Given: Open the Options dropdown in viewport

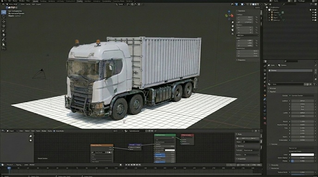Looking at the screenshot, I should click(x=258, y=8).
